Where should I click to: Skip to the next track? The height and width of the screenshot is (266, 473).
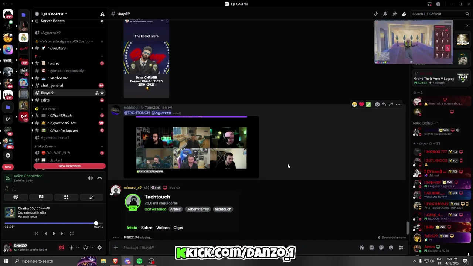(x=63, y=233)
